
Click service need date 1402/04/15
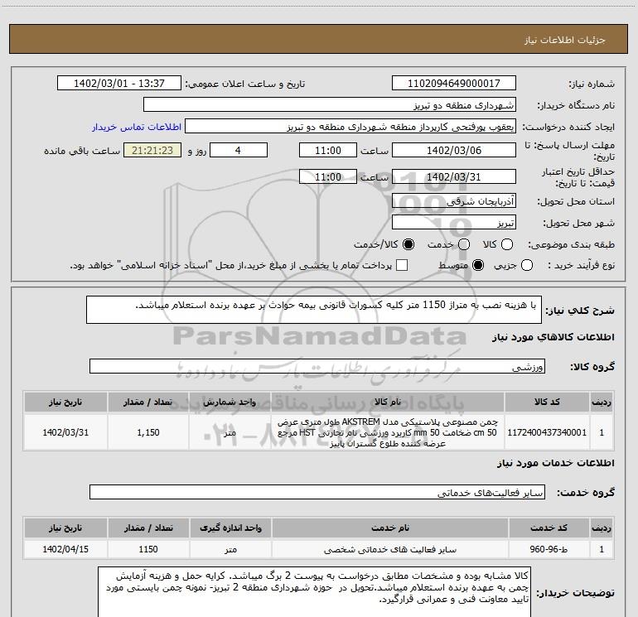[x=65, y=549]
